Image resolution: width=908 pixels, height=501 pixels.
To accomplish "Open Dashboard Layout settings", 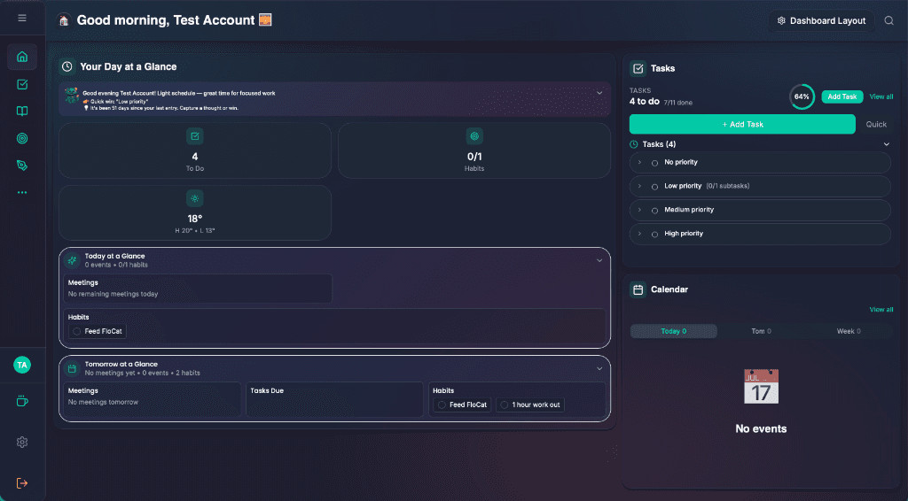I will (x=821, y=21).
